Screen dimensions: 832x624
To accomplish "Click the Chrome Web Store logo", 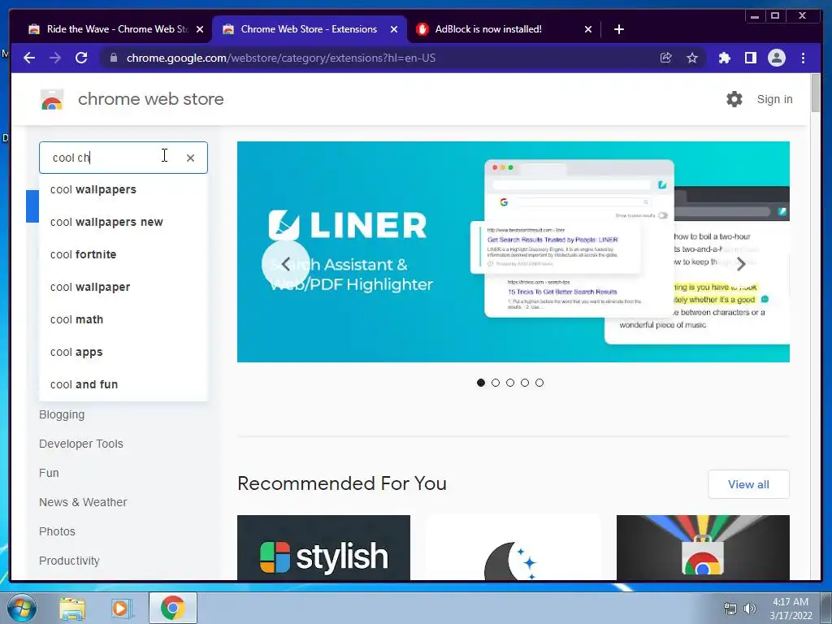I will pos(52,99).
